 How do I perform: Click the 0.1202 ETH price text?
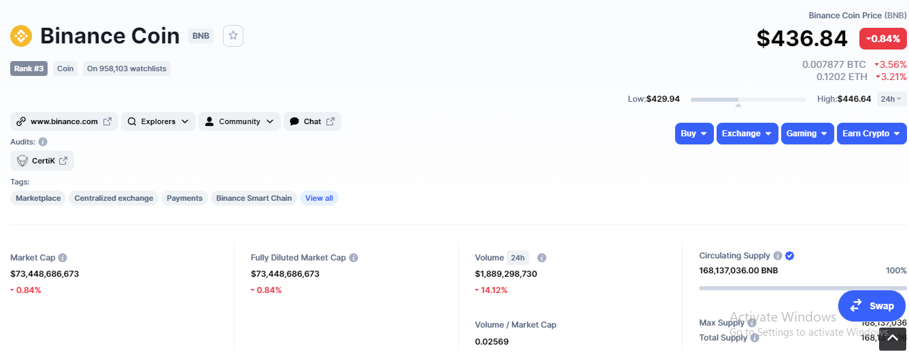tap(842, 77)
